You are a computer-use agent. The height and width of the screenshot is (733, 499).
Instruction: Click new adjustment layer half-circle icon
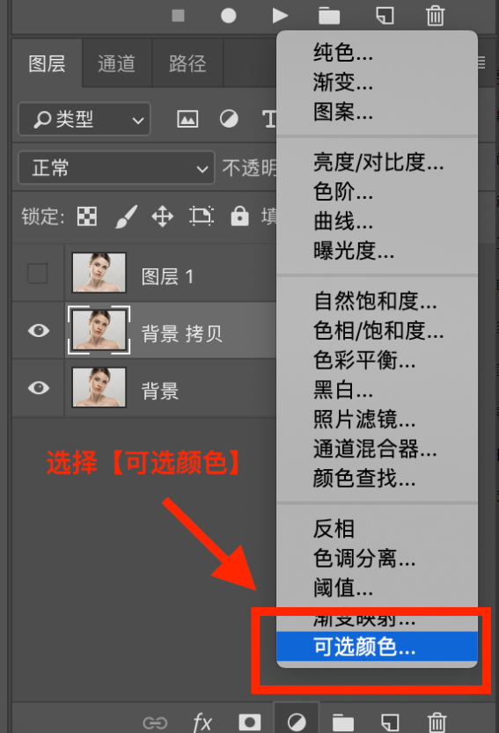297,722
